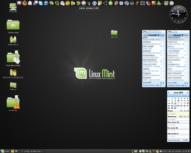Open green play-button media player in dock
This screenshot has width=191, height=153.
[x=110, y=3]
